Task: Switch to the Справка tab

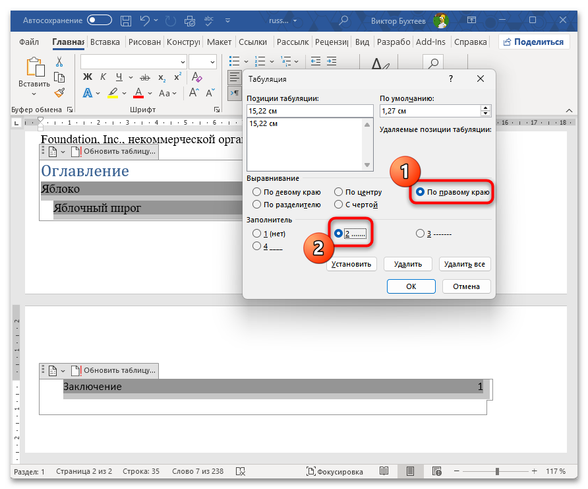Action: coord(471,42)
